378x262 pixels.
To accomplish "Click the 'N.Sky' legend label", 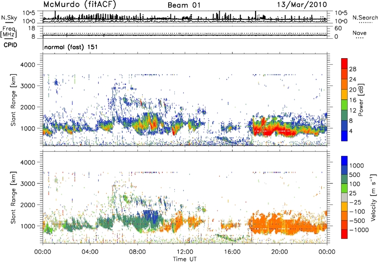I will [9, 17].
